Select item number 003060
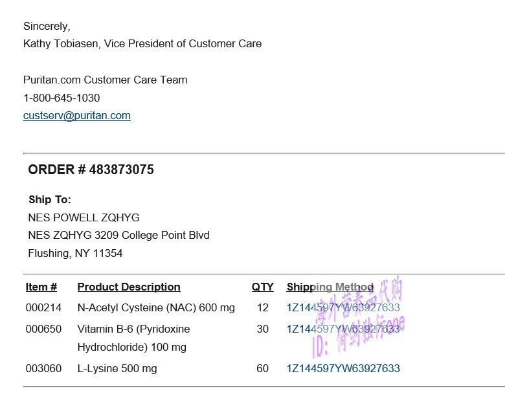The height and width of the screenshot is (398, 505). coord(43,368)
